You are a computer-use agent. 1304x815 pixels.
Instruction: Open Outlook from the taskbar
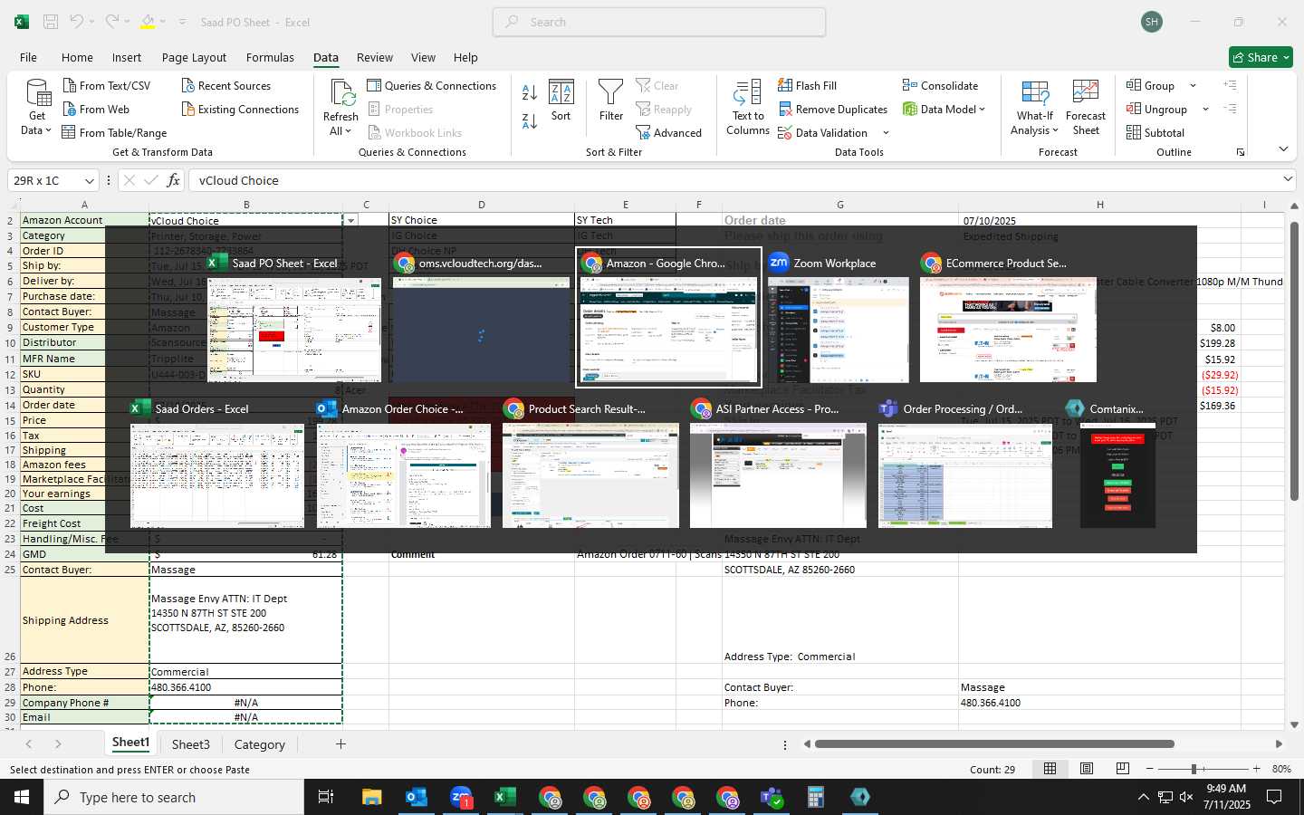[x=417, y=797]
